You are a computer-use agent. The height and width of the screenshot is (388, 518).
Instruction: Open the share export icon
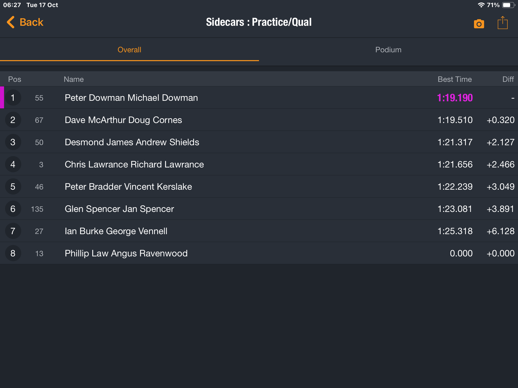point(502,23)
